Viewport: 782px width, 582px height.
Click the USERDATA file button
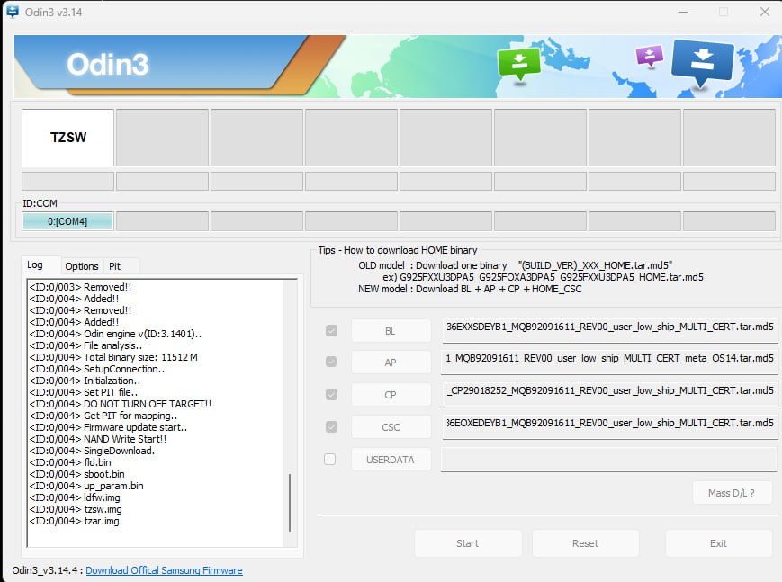coord(391,460)
